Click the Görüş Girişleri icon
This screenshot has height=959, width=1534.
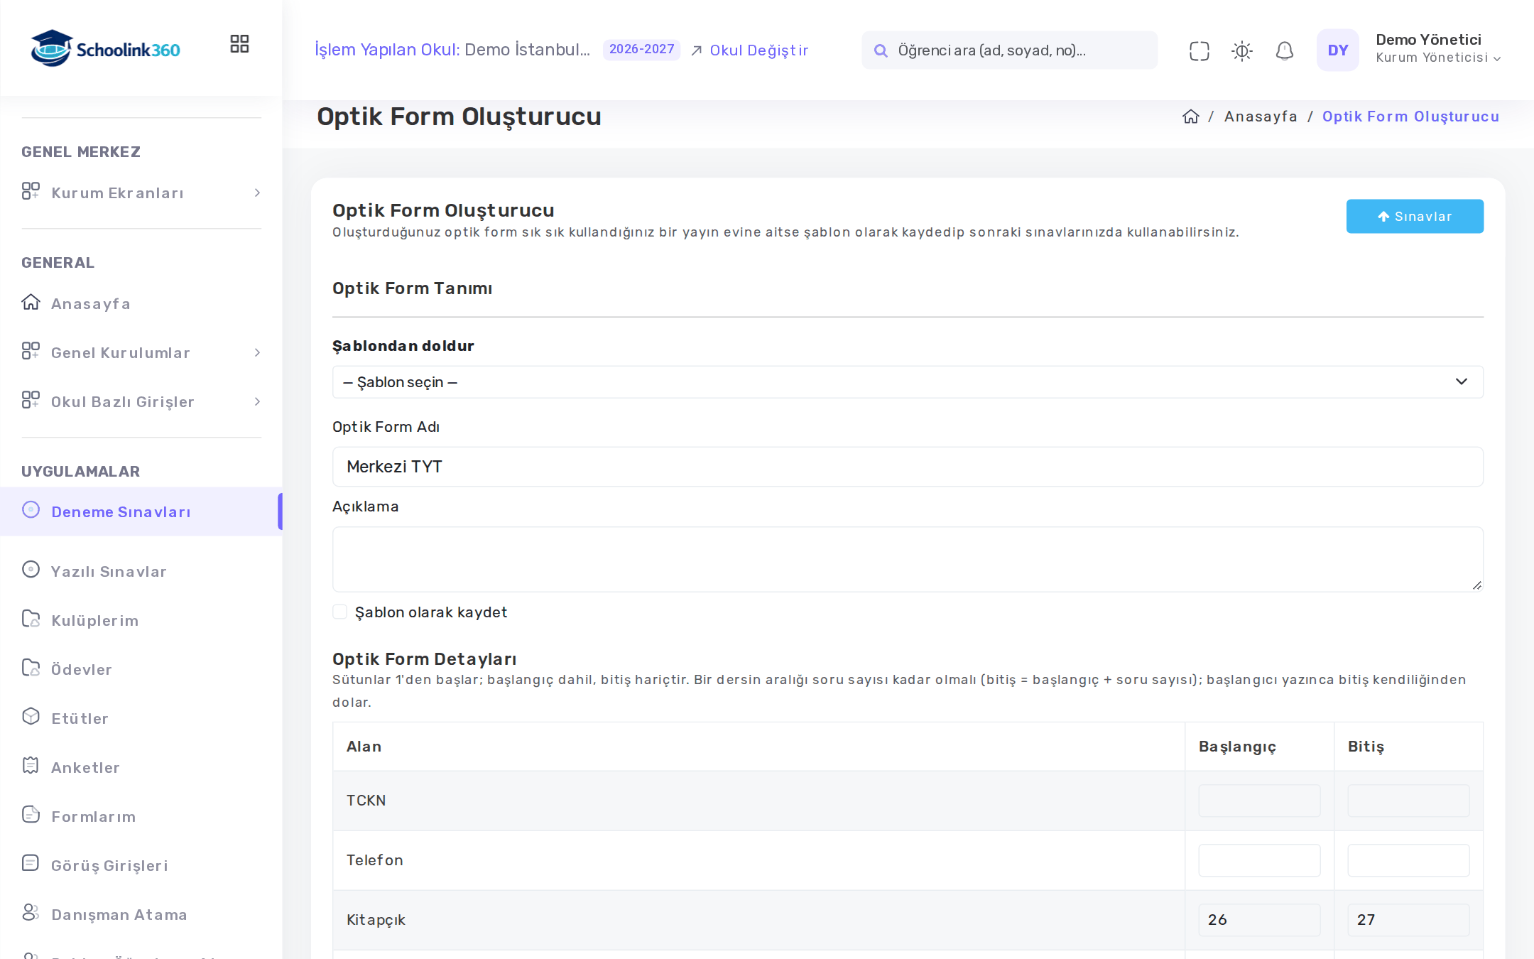(31, 864)
